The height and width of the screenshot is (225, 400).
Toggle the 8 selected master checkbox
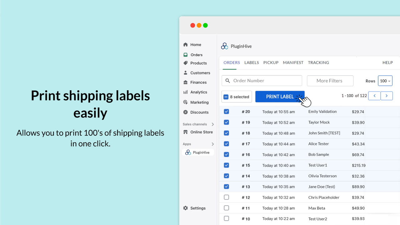coord(226,96)
